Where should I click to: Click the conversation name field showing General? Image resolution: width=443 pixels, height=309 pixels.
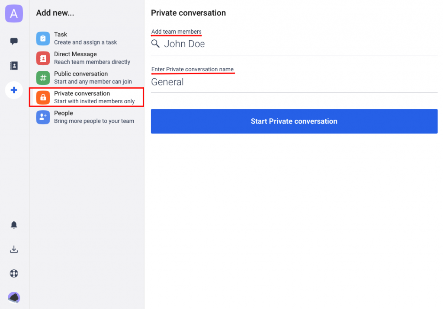(216, 82)
